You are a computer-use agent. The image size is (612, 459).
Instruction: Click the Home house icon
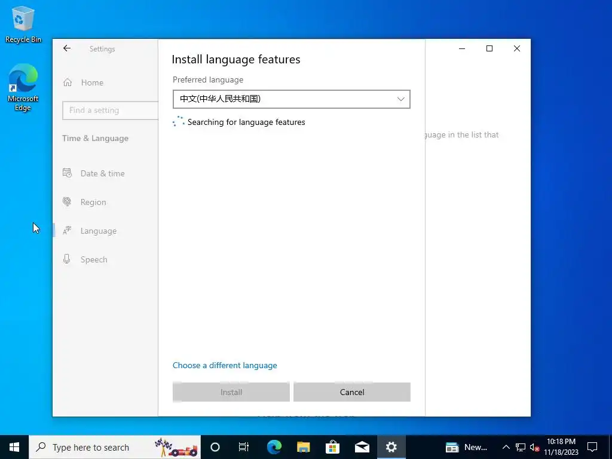click(68, 82)
